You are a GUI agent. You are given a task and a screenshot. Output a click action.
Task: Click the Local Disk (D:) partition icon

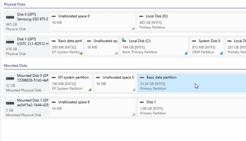tap(141, 16)
